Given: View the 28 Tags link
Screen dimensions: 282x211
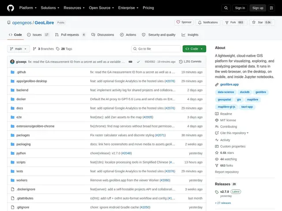Looking at the screenshot, I should click(x=64, y=49).
